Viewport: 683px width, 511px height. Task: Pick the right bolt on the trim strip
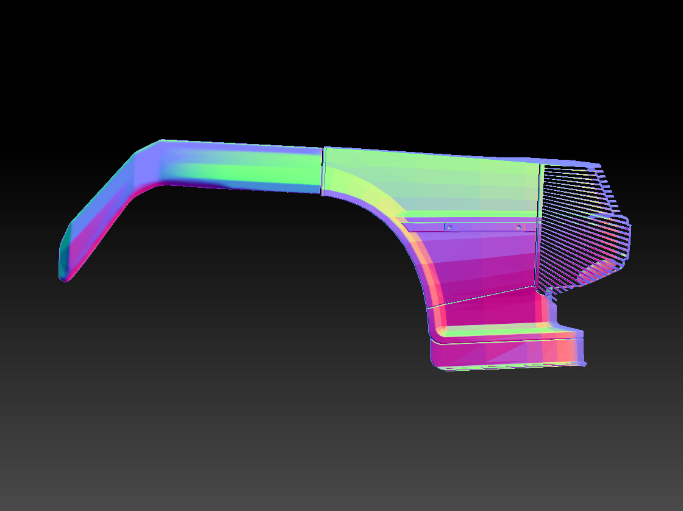tap(518, 227)
